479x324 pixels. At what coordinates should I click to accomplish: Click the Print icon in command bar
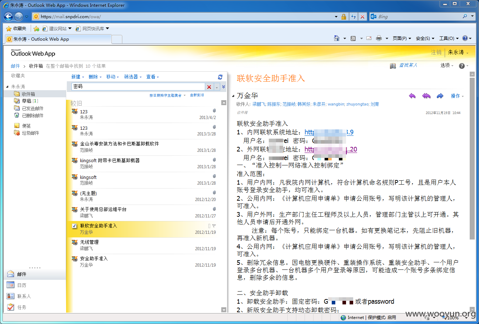click(379, 38)
